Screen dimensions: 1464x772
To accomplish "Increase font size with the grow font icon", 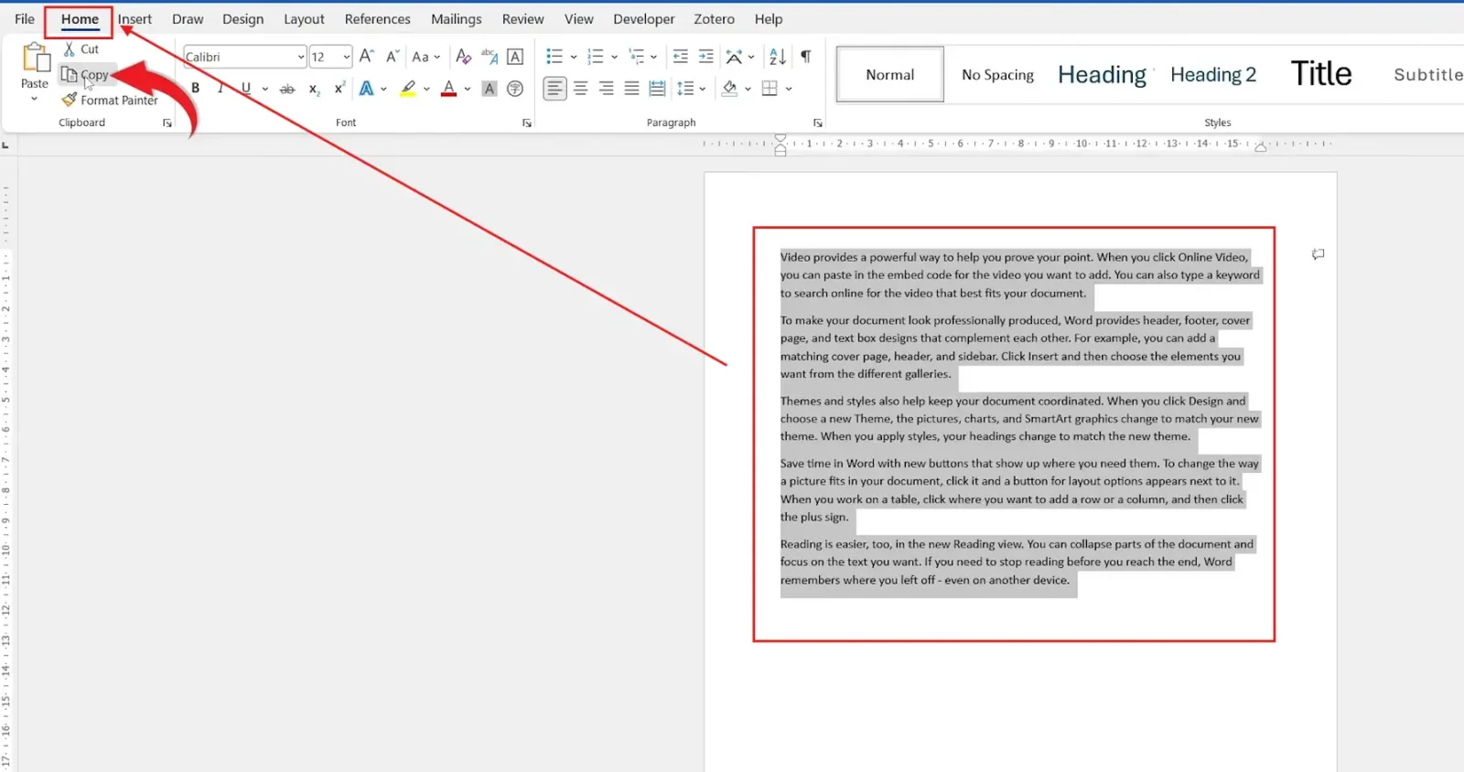I will tap(367, 57).
